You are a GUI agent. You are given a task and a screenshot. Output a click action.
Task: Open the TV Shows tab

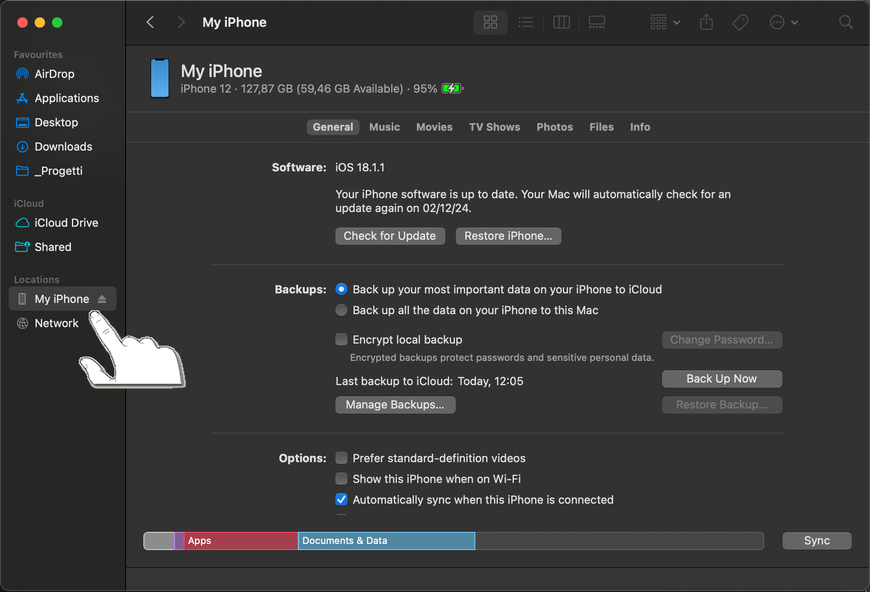494,127
